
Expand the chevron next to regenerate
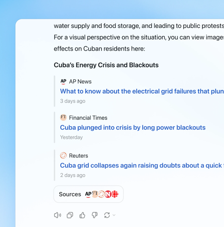114,215
